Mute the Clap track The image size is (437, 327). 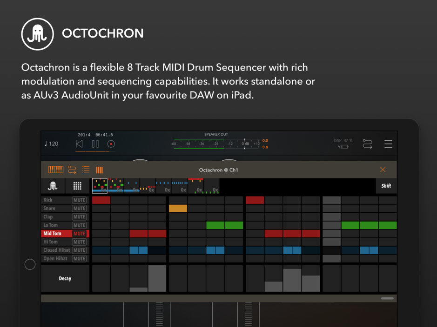(x=79, y=216)
